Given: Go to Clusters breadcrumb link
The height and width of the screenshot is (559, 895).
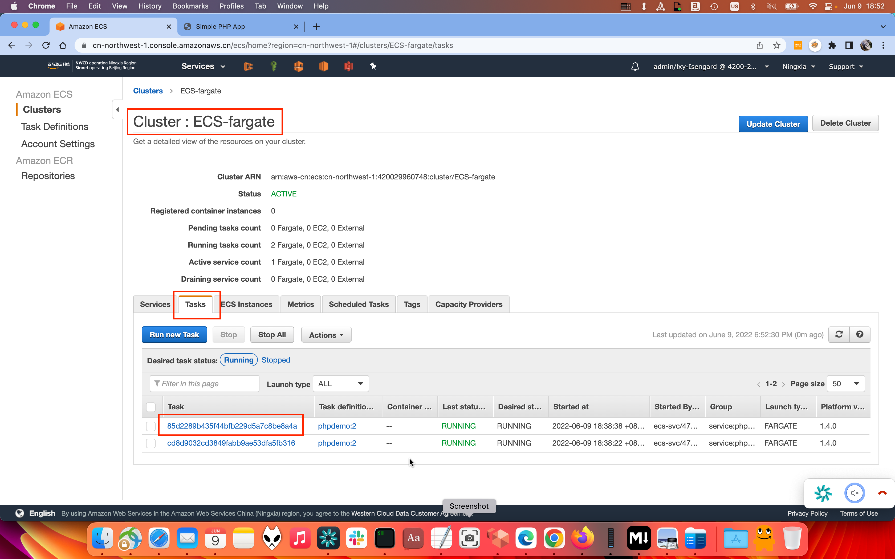Looking at the screenshot, I should (x=148, y=91).
